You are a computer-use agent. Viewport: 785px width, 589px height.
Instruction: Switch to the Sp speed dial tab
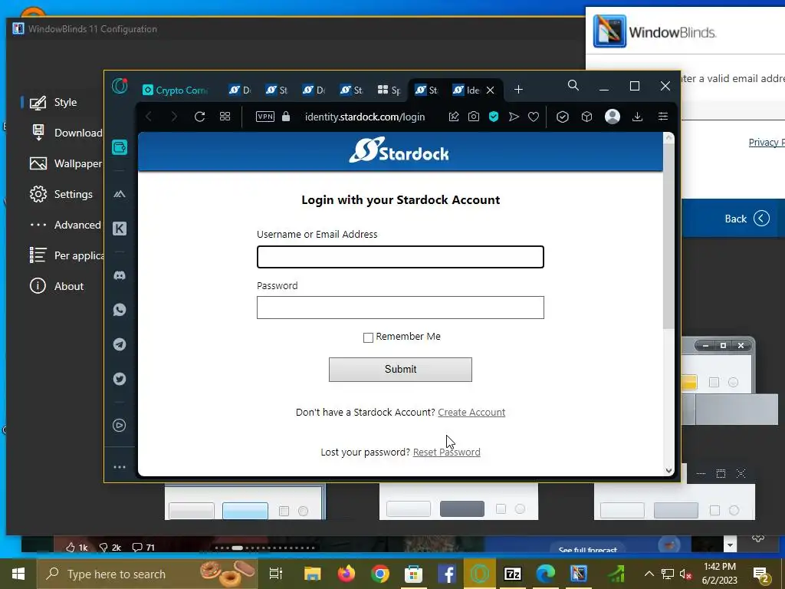[389, 90]
